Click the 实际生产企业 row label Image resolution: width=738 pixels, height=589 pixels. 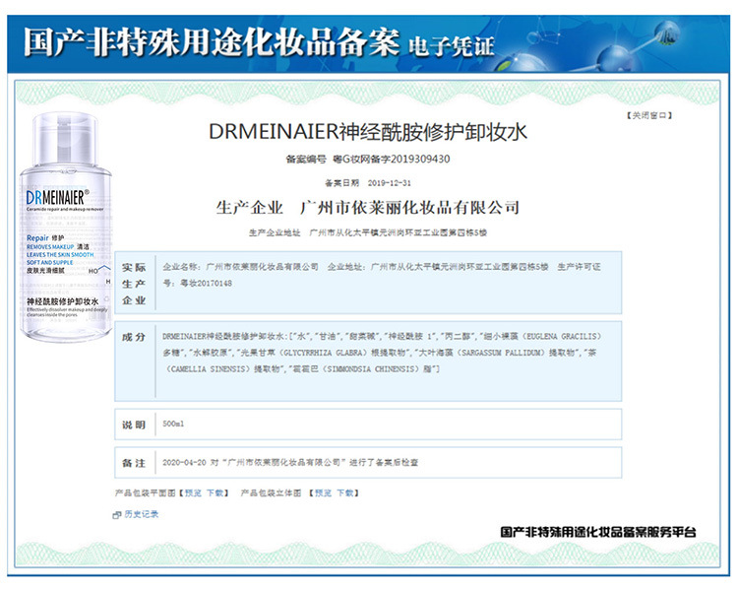click(x=134, y=284)
